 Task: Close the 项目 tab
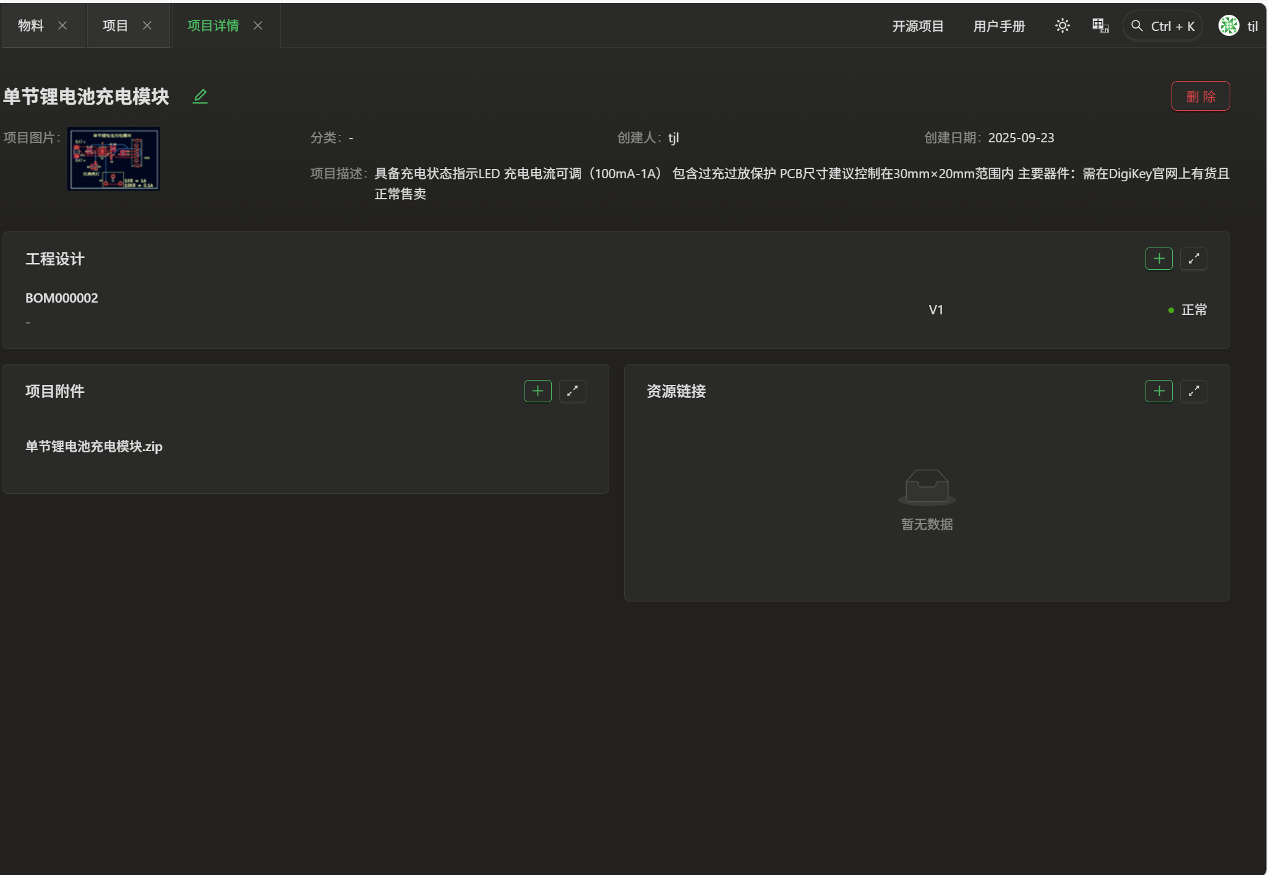[x=147, y=25]
